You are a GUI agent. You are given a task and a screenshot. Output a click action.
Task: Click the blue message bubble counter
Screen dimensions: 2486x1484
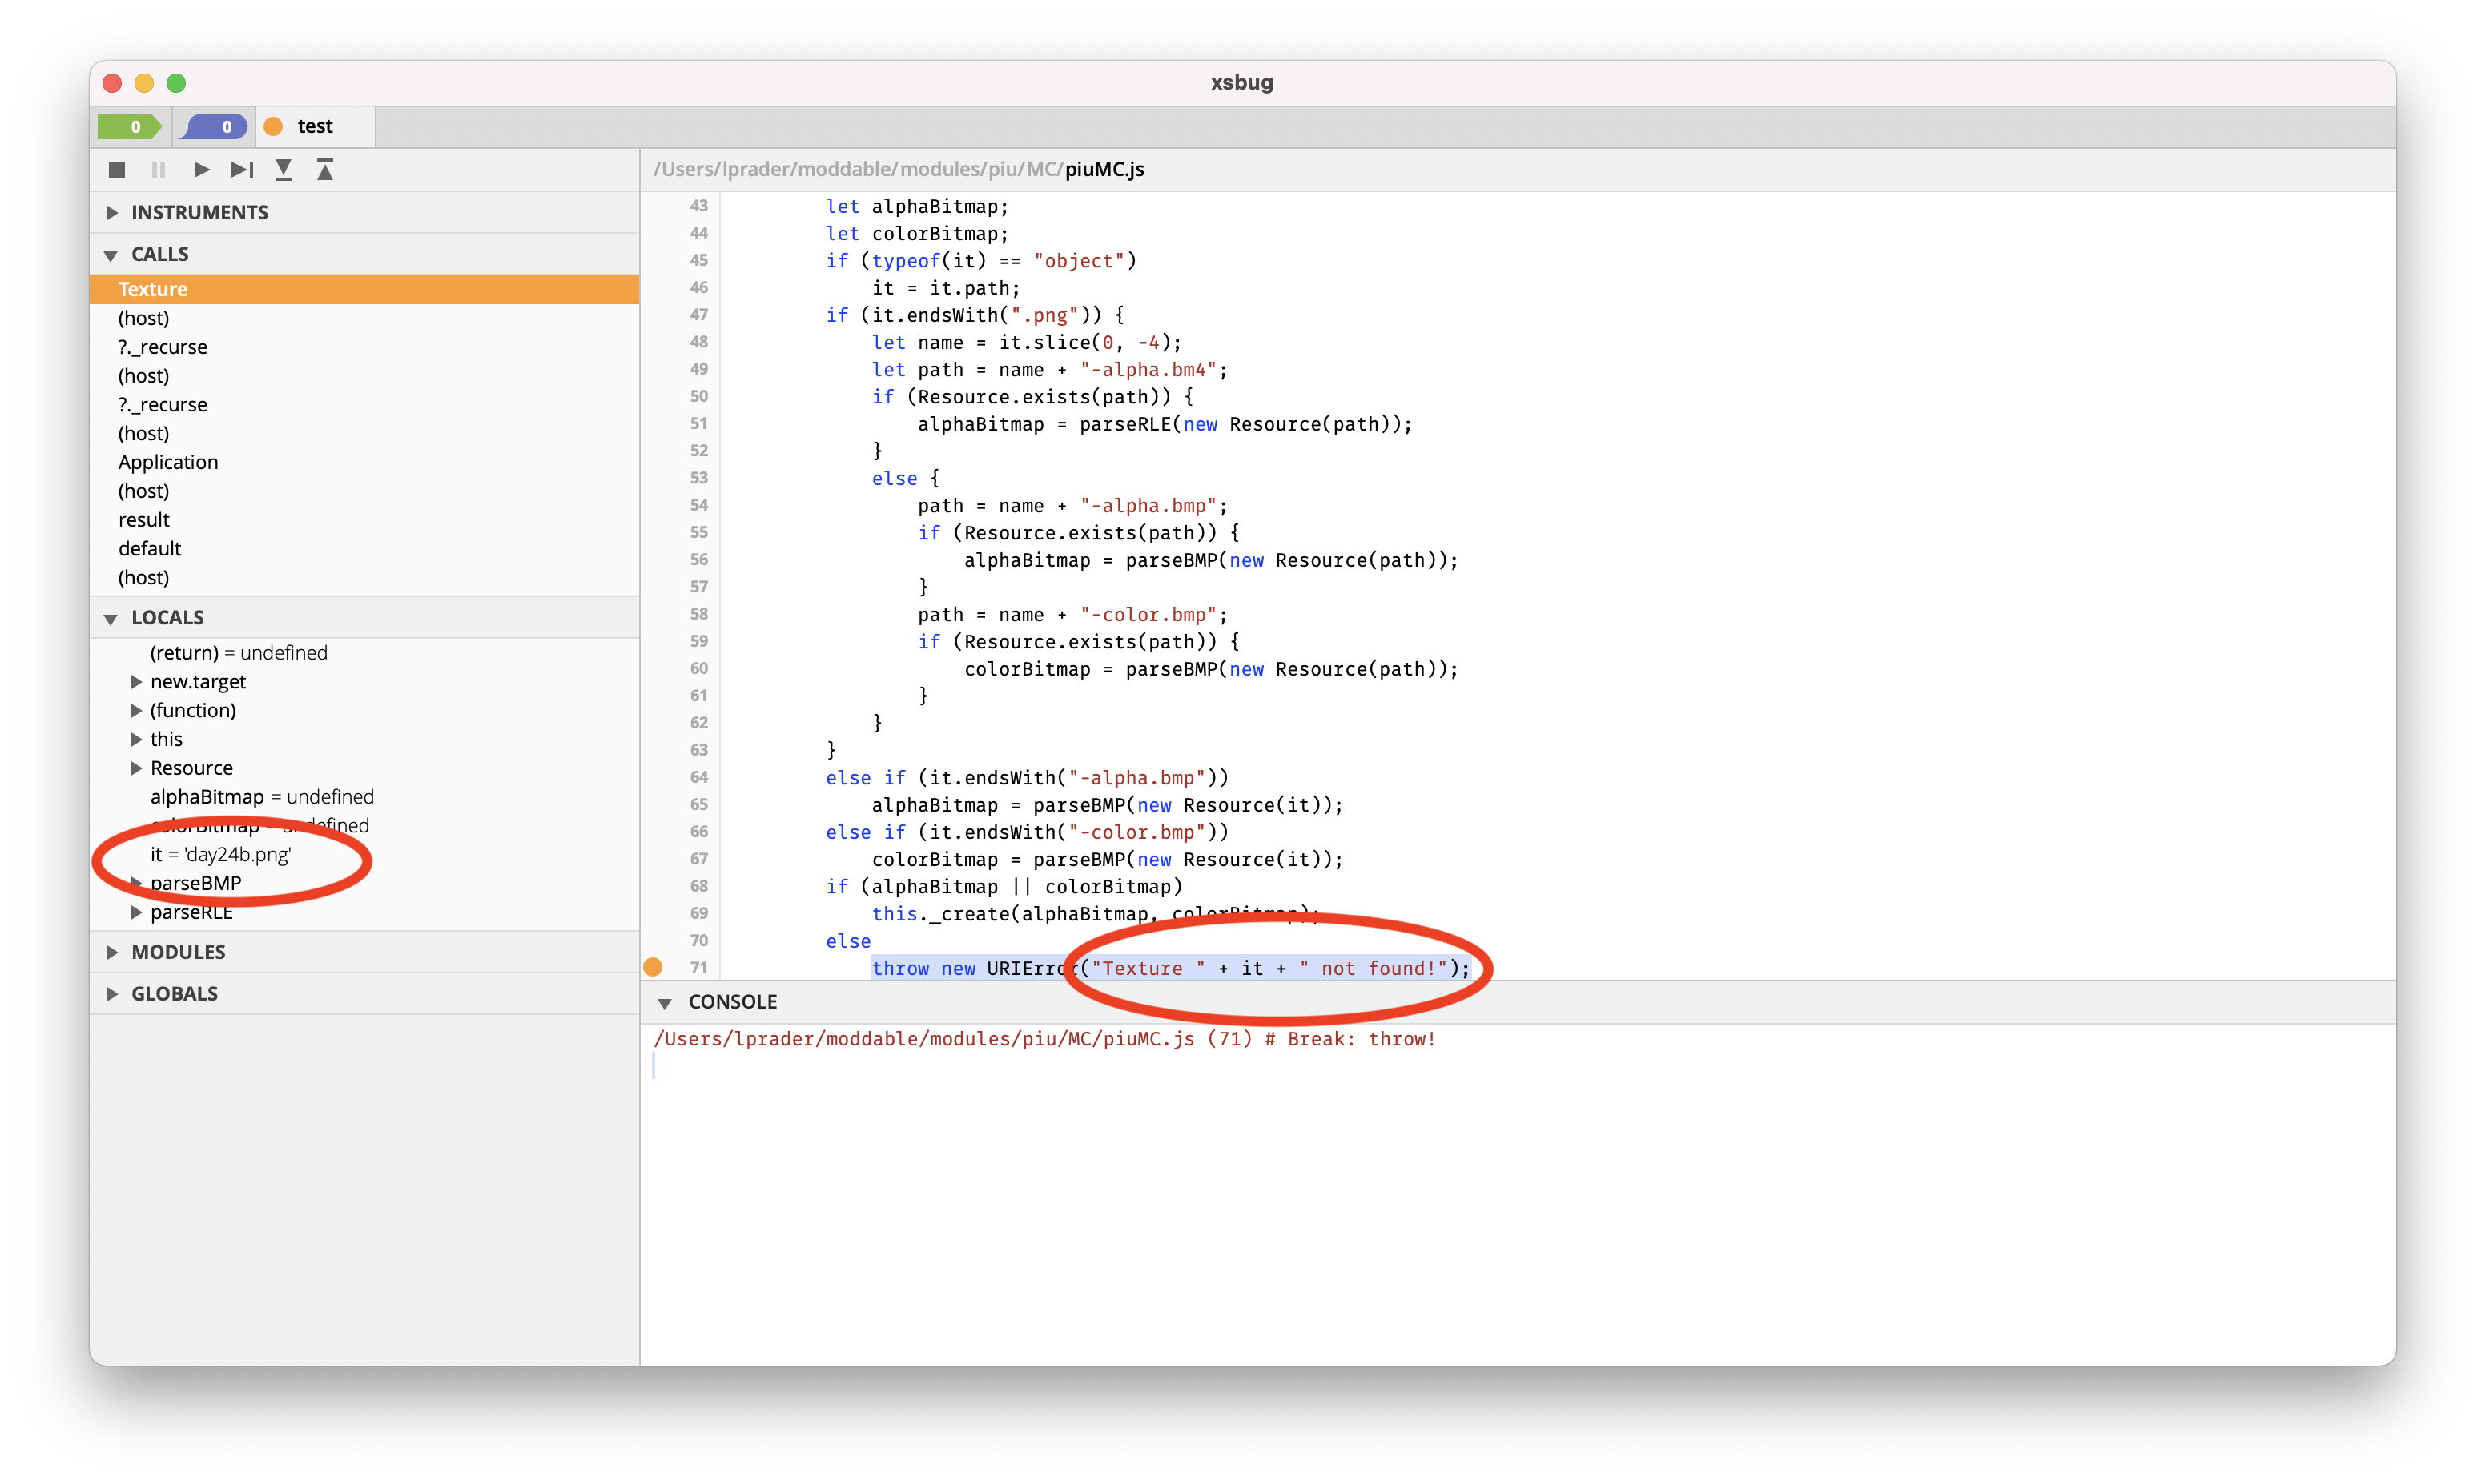213,126
